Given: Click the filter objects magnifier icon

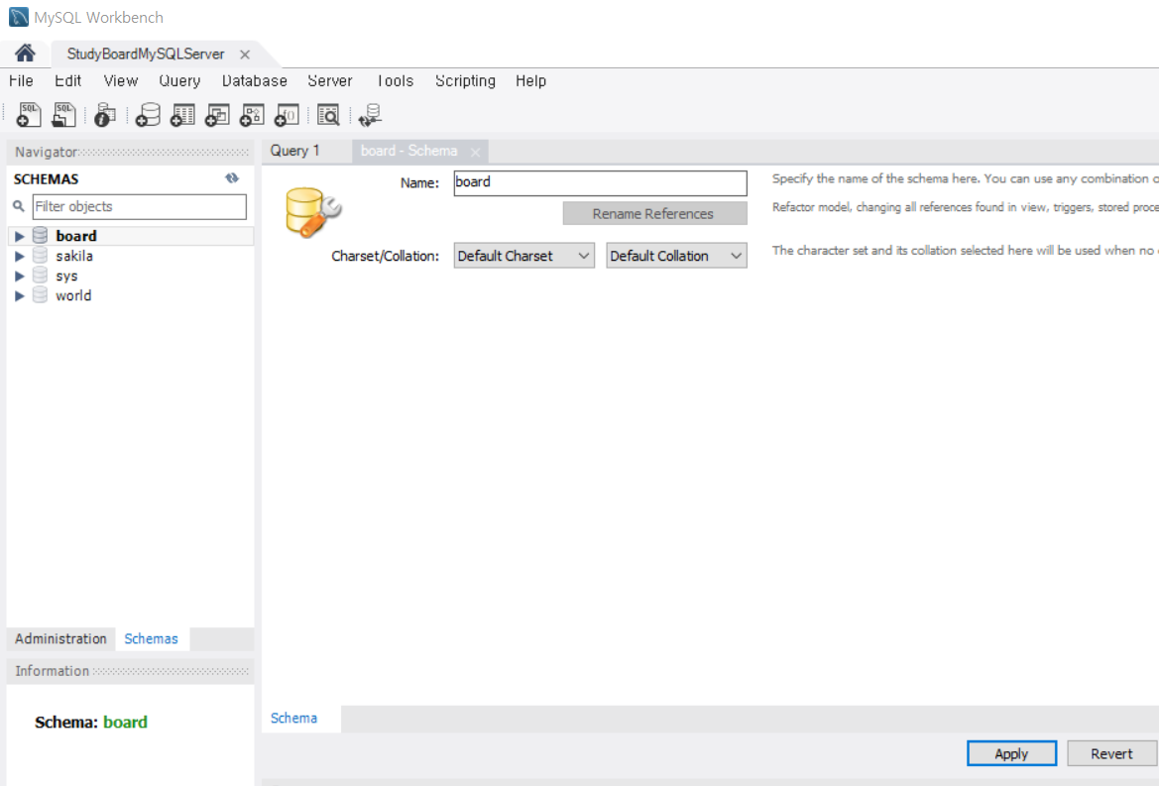Looking at the screenshot, I should [19, 206].
